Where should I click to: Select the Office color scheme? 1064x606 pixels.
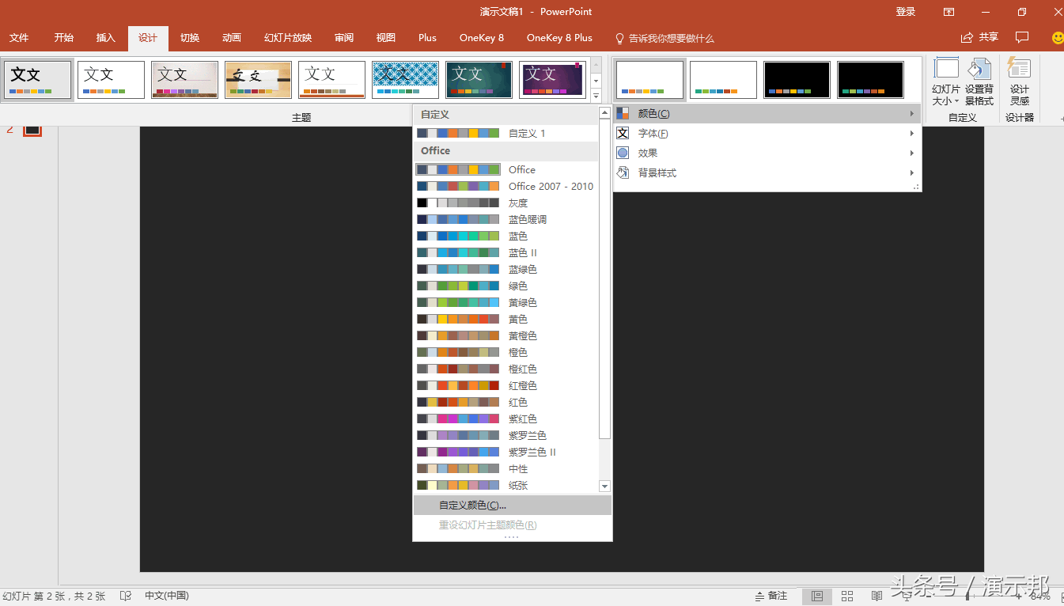[505, 169]
